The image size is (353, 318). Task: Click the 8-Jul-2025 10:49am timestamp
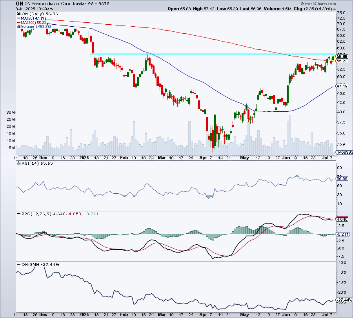click(x=34, y=9)
